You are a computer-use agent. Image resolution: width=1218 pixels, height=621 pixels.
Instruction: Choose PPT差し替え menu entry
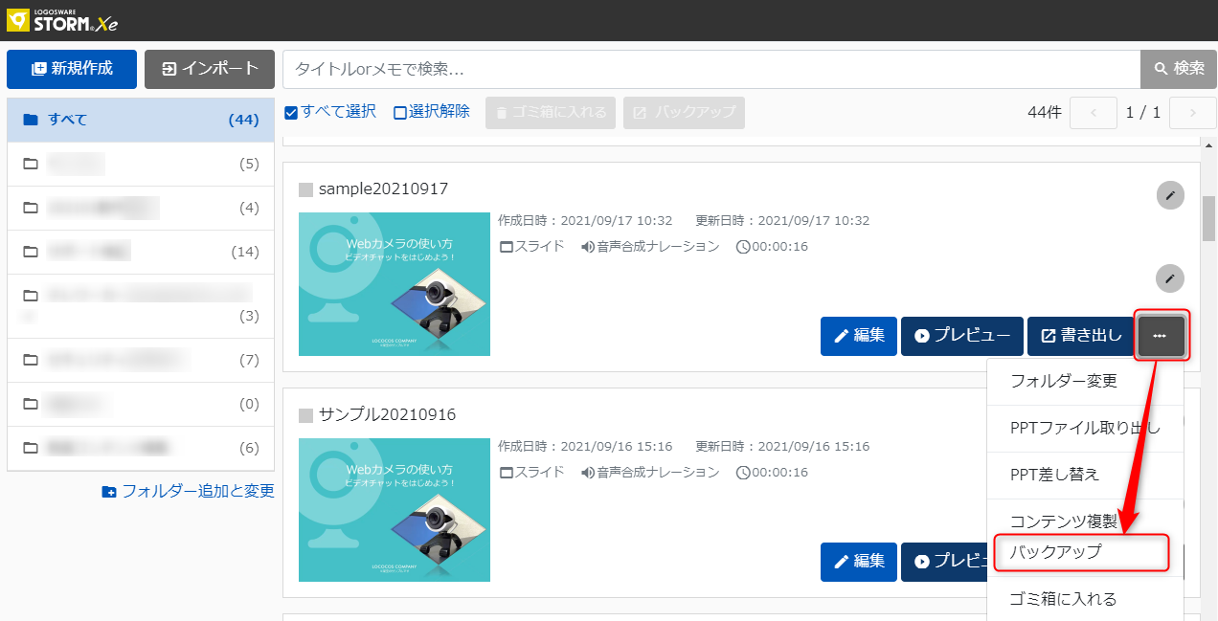(1055, 475)
